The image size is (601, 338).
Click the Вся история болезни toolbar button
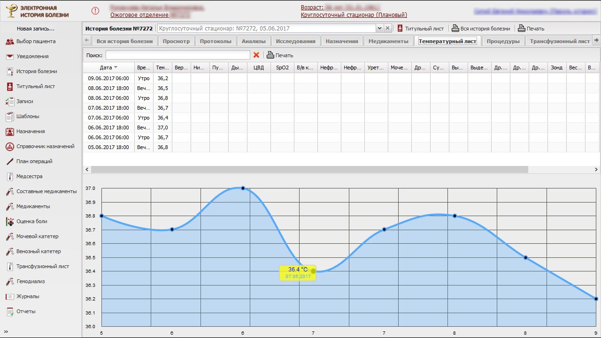click(x=481, y=29)
